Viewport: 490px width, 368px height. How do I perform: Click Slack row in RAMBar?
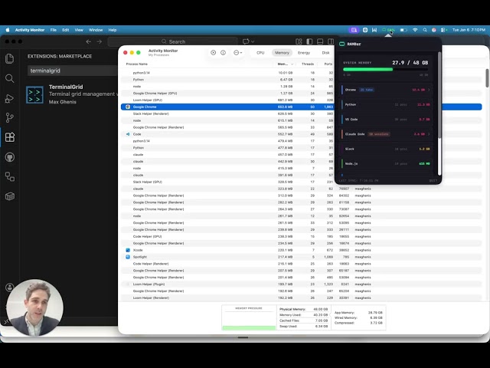tap(387, 149)
